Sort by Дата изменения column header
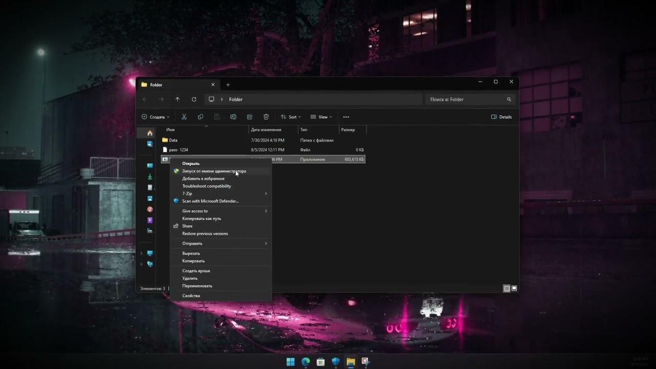The image size is (656, 369). coord(273,130)
